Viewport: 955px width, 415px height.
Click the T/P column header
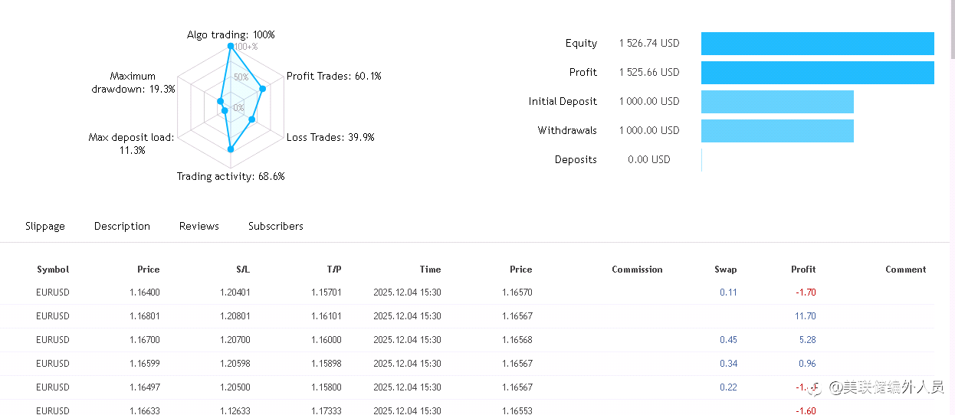[x=334, y=270]
